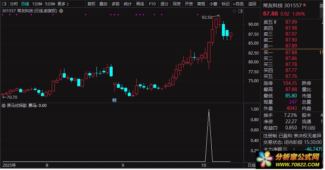
Task: Select the 卖五 ask price 87.99
Action: (291, 22)
